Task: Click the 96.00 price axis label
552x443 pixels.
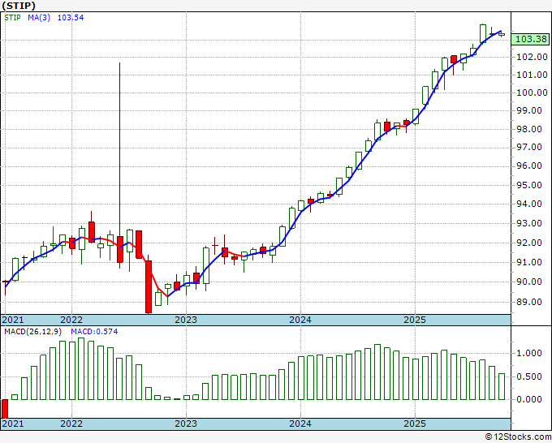Action: pos(528,166)
